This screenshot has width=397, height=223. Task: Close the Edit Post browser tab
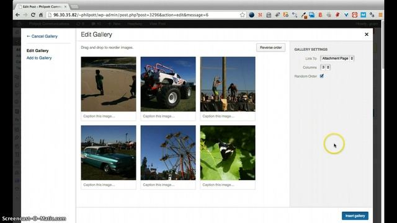pos(65,7)
